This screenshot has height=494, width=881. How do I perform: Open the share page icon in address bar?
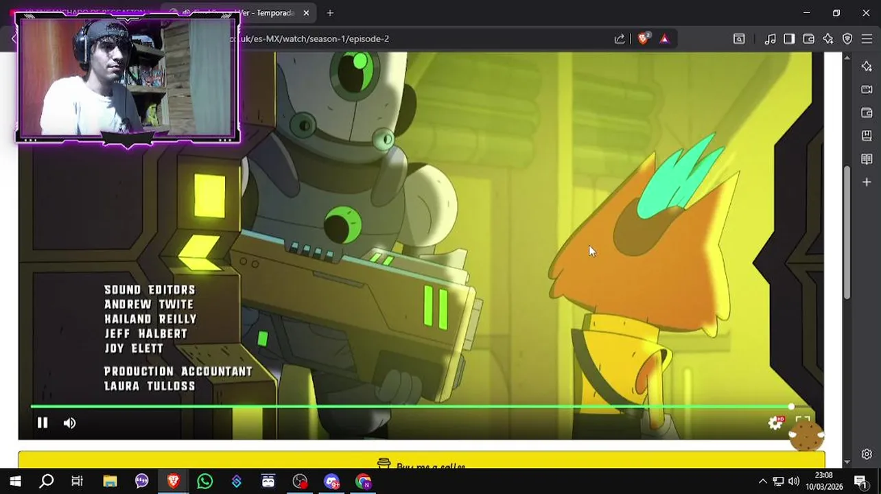(620, 39)
